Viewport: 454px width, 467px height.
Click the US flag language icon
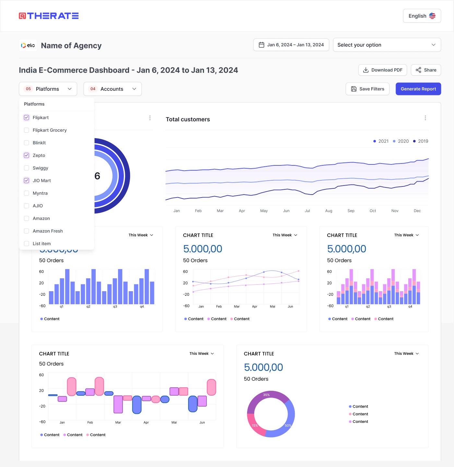click(432, 16)
